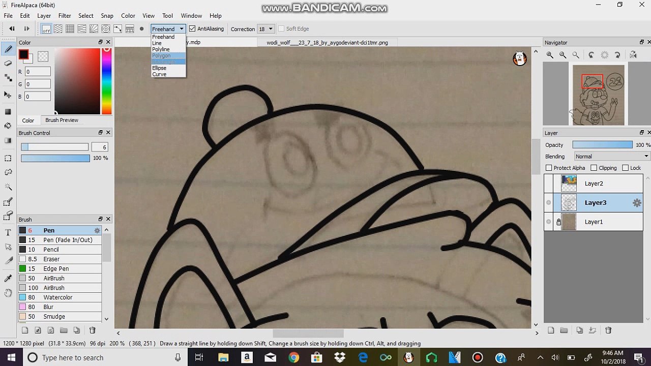Enable concentric circle snap
651x366 pixels.
(106, 29)
